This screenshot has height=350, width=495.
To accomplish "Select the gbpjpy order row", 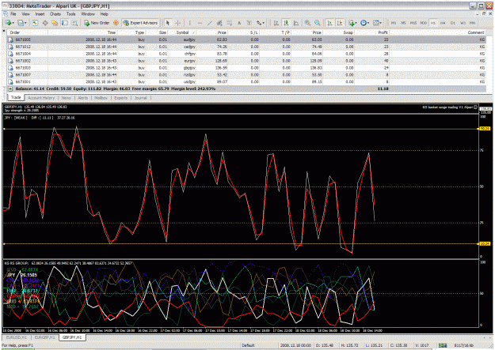I will point(246,68).
